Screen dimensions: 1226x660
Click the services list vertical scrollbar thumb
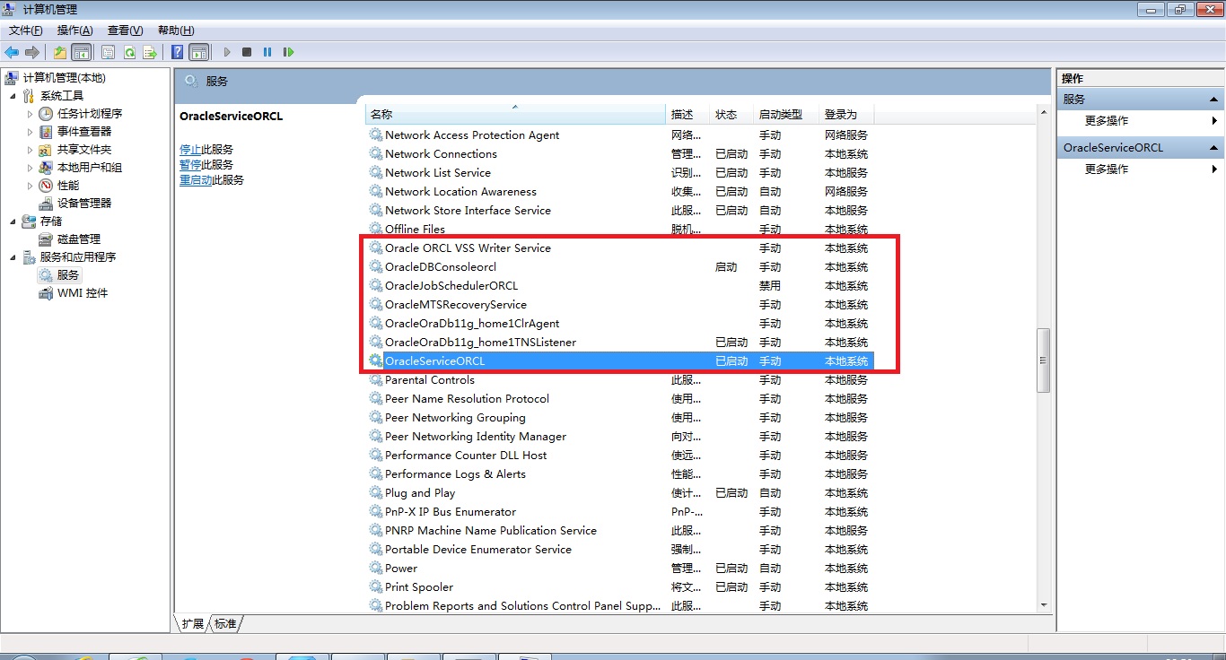1043,360
